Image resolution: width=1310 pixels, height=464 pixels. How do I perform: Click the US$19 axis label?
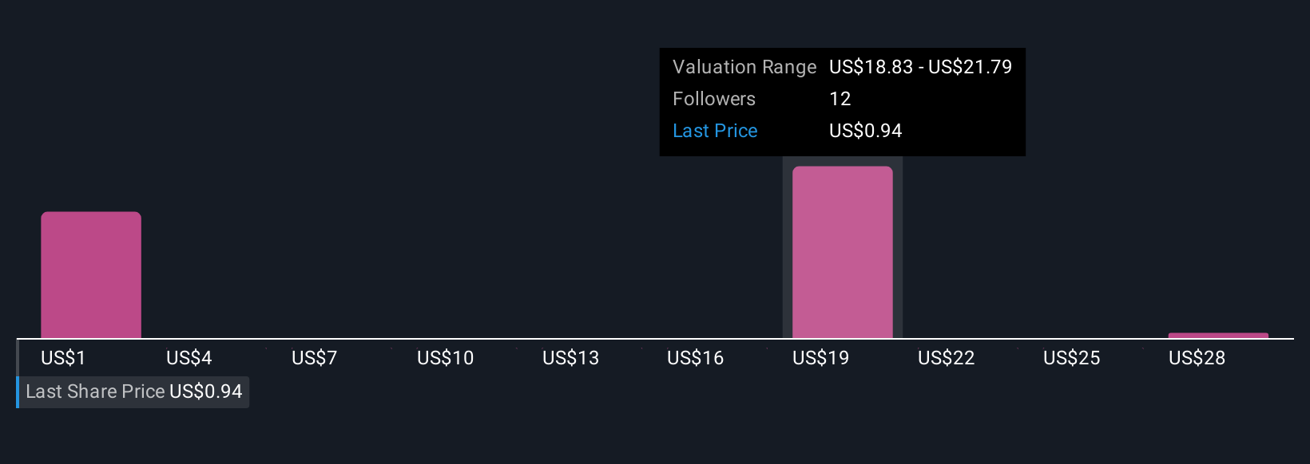[x=821, y=358]
